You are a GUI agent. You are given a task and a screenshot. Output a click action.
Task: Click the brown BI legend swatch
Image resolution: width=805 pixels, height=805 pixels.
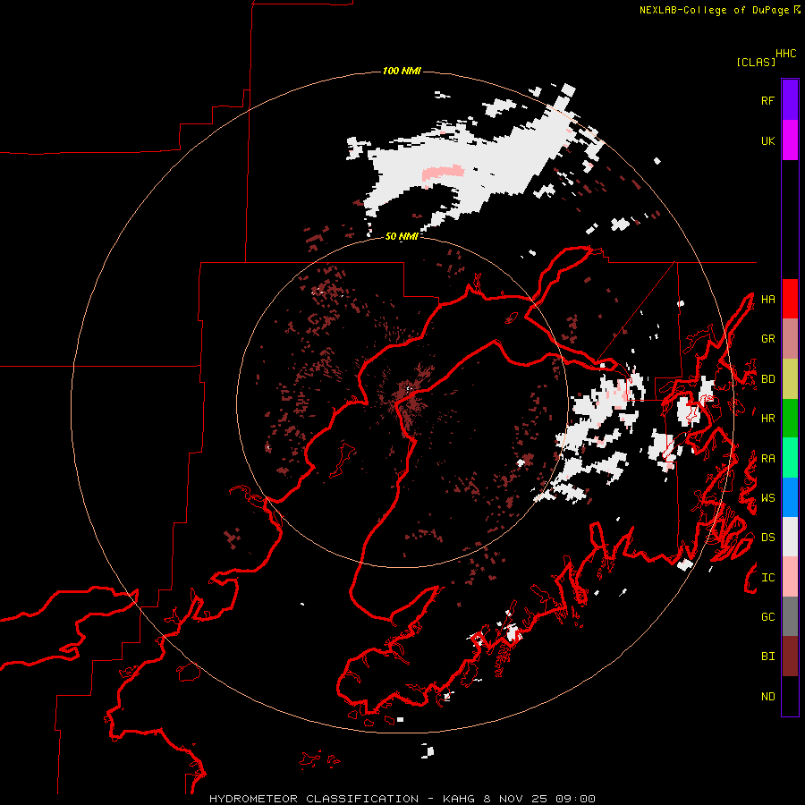pyautogui.click(x=790, y=657)
